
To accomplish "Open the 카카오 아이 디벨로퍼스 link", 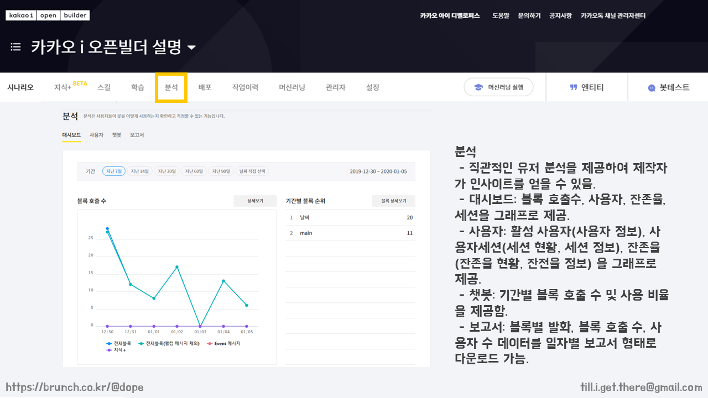I will tap(450, 16).
